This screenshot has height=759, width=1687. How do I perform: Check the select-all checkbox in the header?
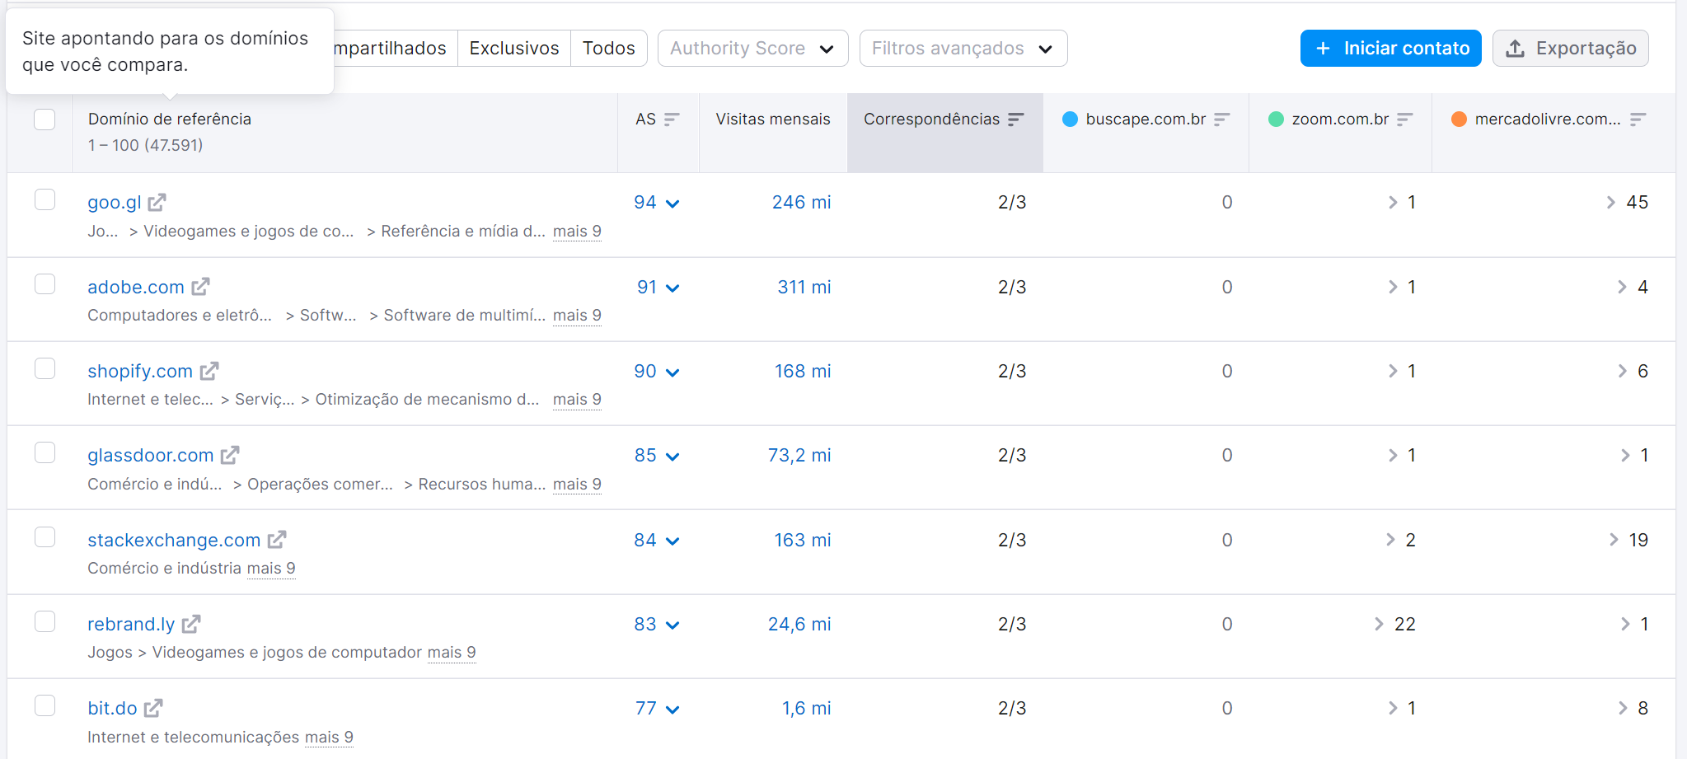(x=45, y=119)
